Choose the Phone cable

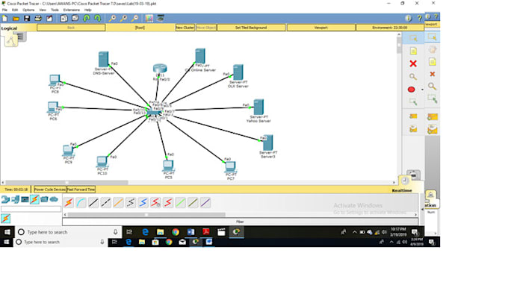tap(131, 203)
